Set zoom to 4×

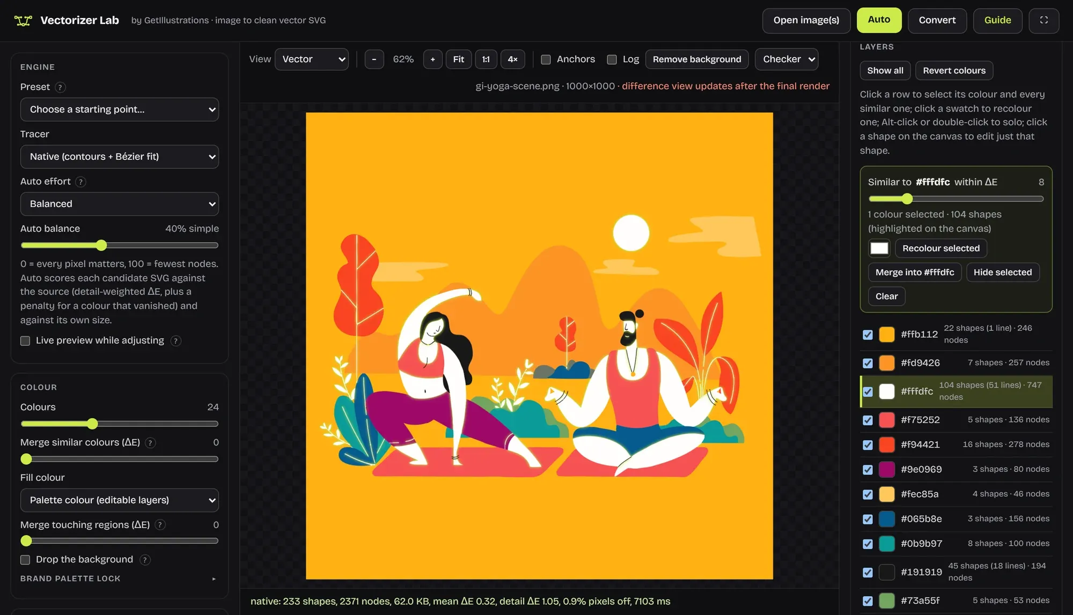click(x=512, y=59)
